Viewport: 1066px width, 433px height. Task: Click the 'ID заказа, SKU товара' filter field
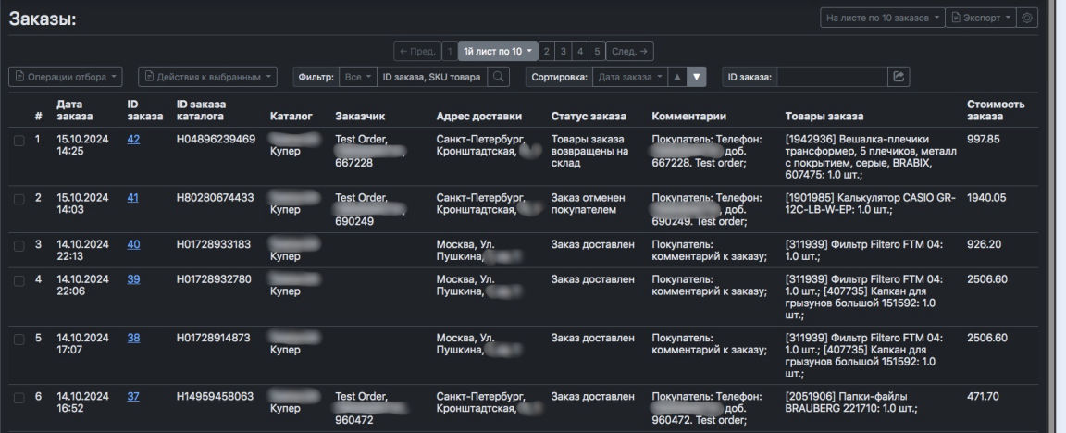click(x=430, y=77)
